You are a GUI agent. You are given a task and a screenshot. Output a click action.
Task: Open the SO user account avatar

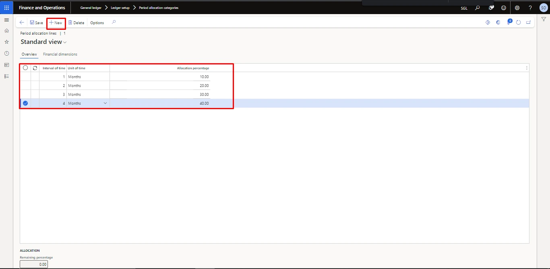click(x=544, y=8)
